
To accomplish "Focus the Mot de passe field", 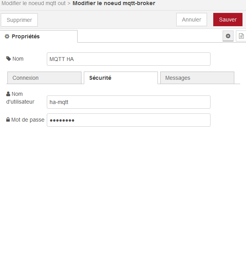I will point(129,120).
